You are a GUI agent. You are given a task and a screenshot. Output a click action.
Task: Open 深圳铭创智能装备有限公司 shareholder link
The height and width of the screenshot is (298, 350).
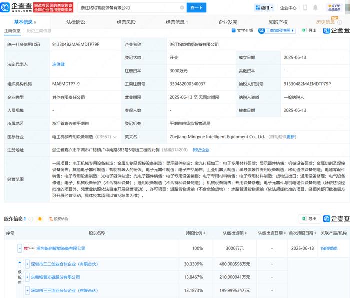[61, 248]
